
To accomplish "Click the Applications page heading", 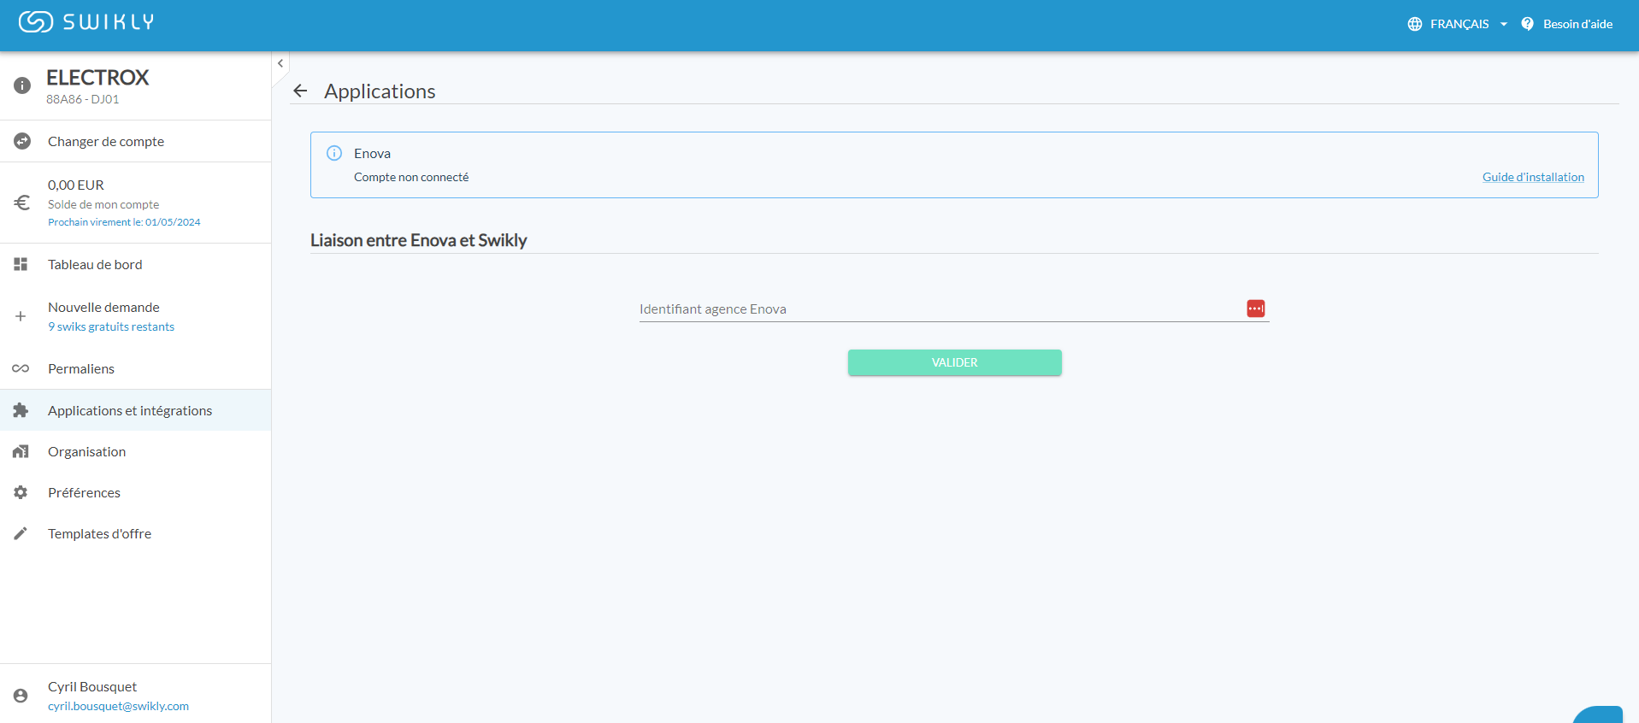I will point(380,91).
